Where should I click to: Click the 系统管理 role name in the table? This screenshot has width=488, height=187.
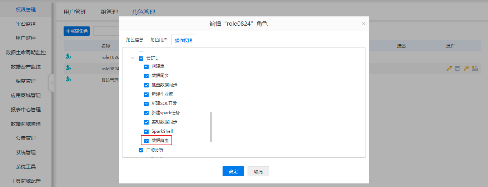(110, 80)
